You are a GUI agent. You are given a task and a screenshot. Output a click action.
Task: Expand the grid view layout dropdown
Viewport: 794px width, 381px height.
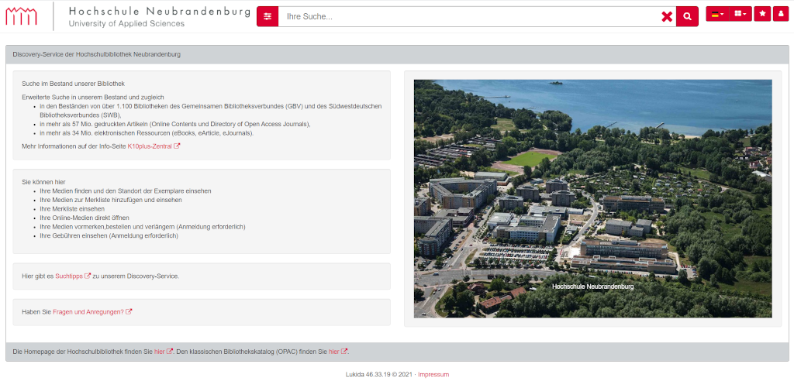(740, 14)
